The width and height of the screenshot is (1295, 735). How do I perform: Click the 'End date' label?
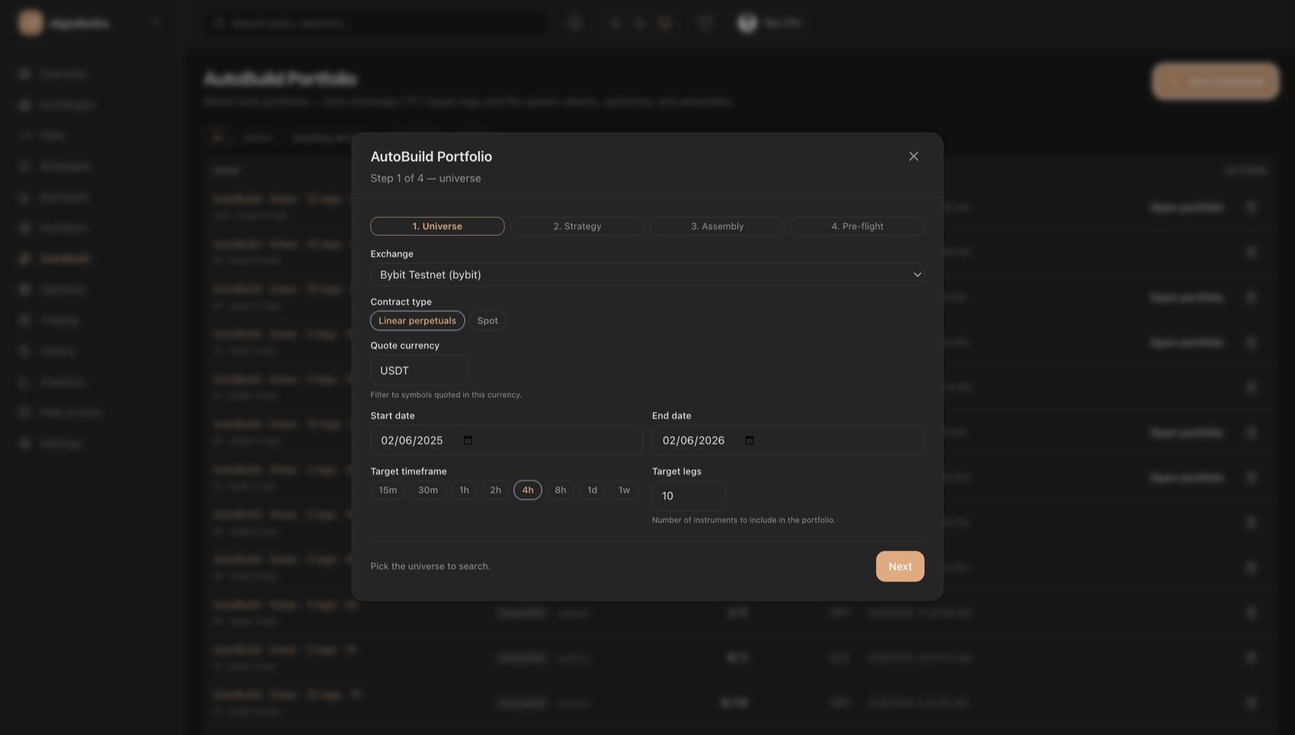pyautogui.click(x=671, y=416)
